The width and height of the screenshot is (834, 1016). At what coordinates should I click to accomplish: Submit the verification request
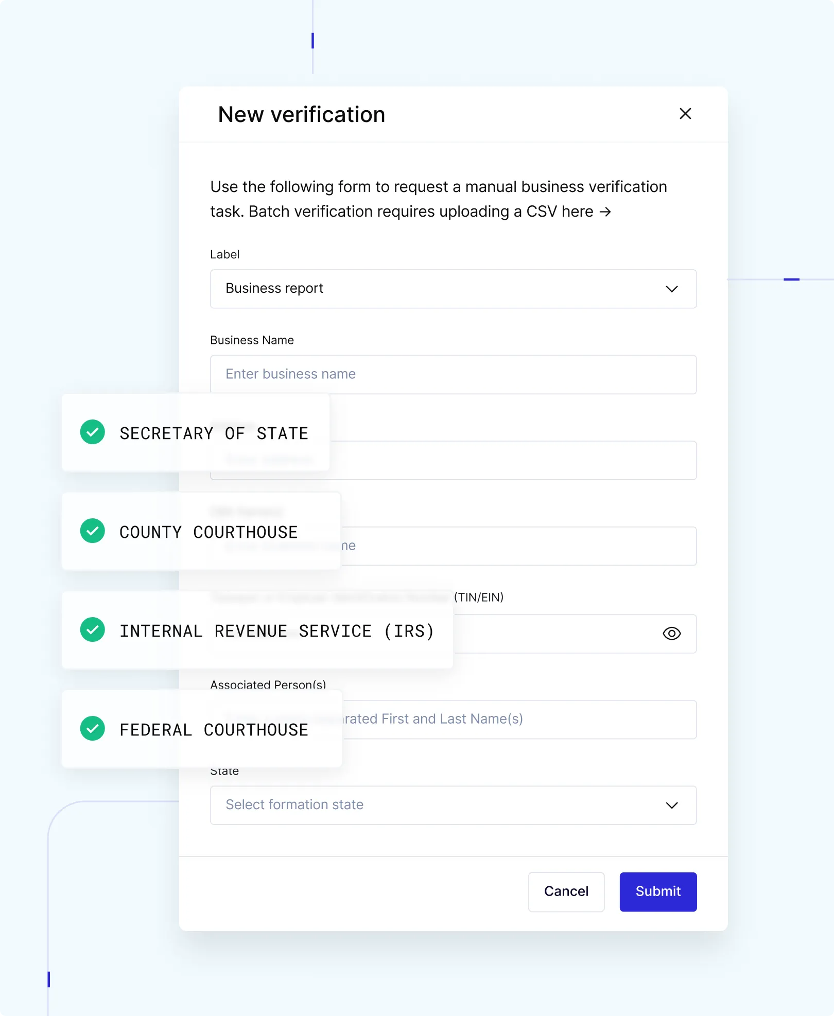(x=658, y=891)
